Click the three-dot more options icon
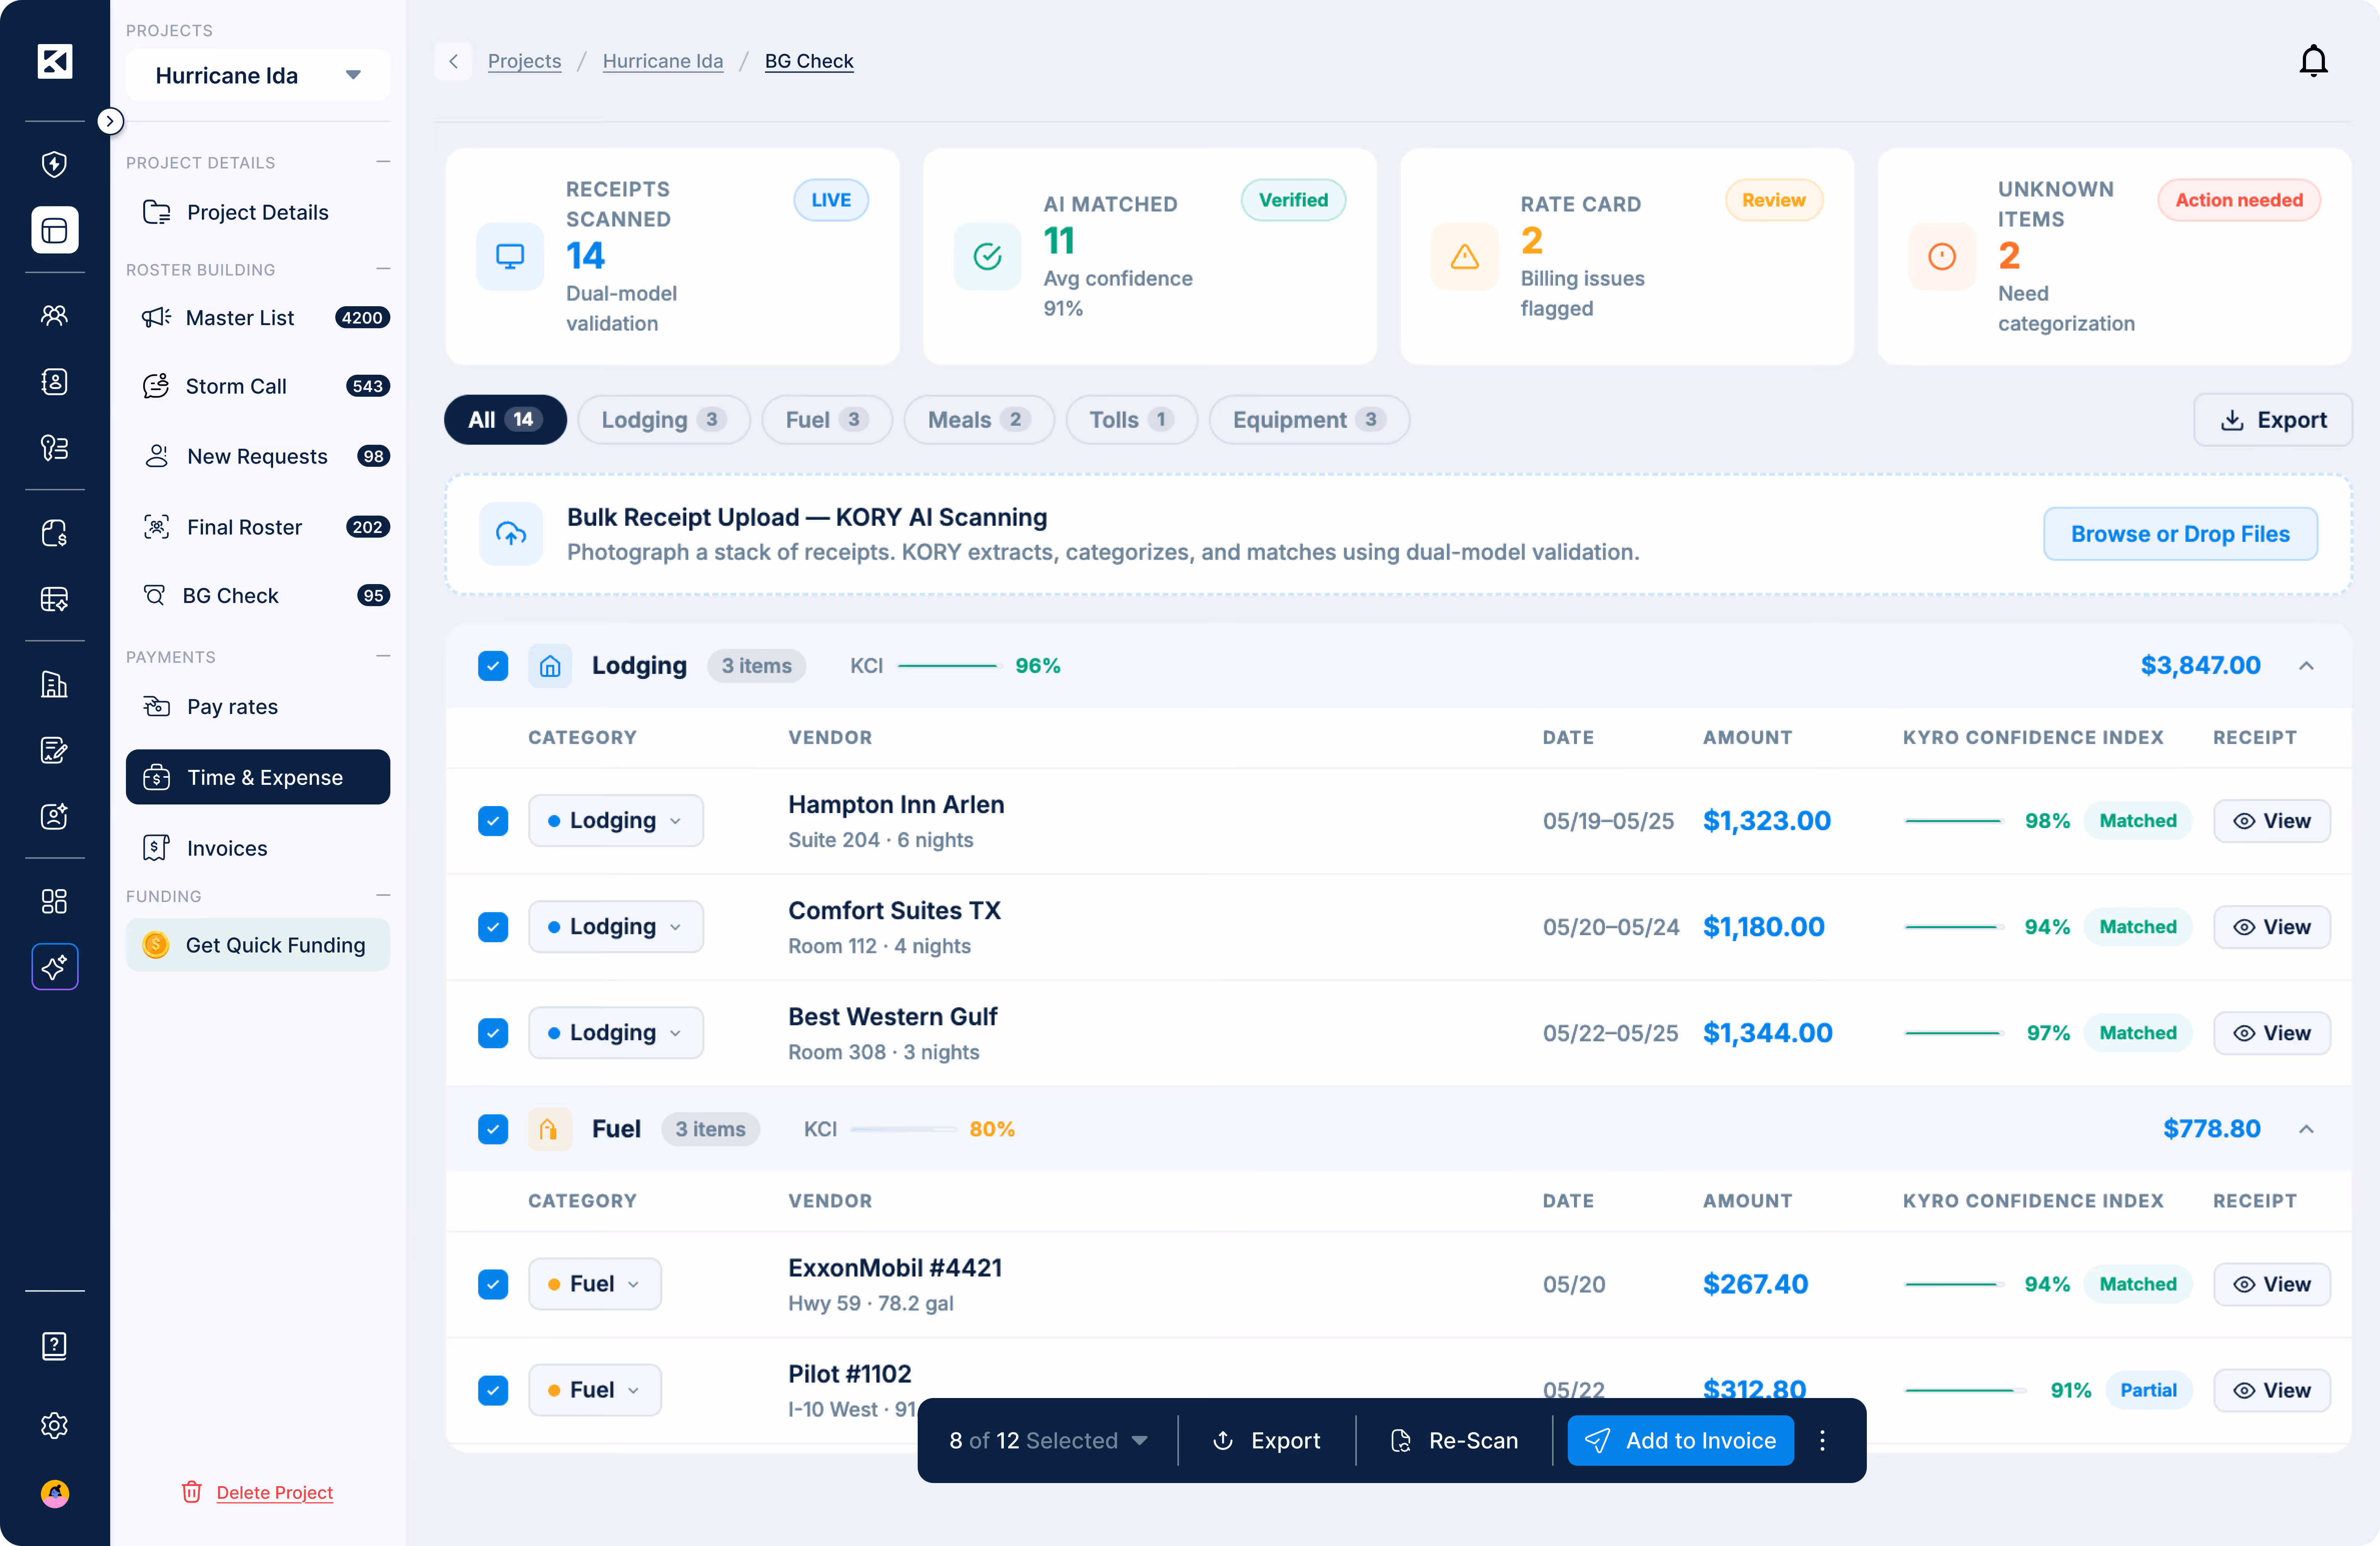This screenshot has width=2380, height=1546. click(1822, 1440)
